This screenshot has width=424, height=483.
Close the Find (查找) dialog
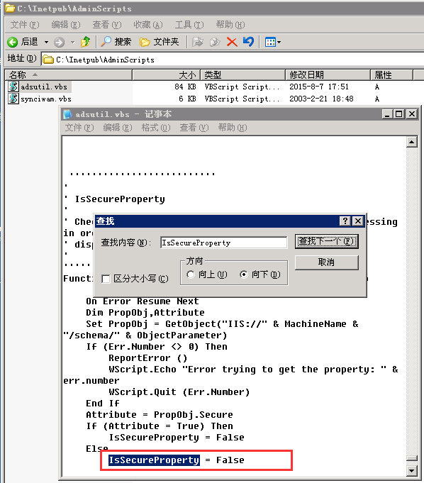pos(358,221)
